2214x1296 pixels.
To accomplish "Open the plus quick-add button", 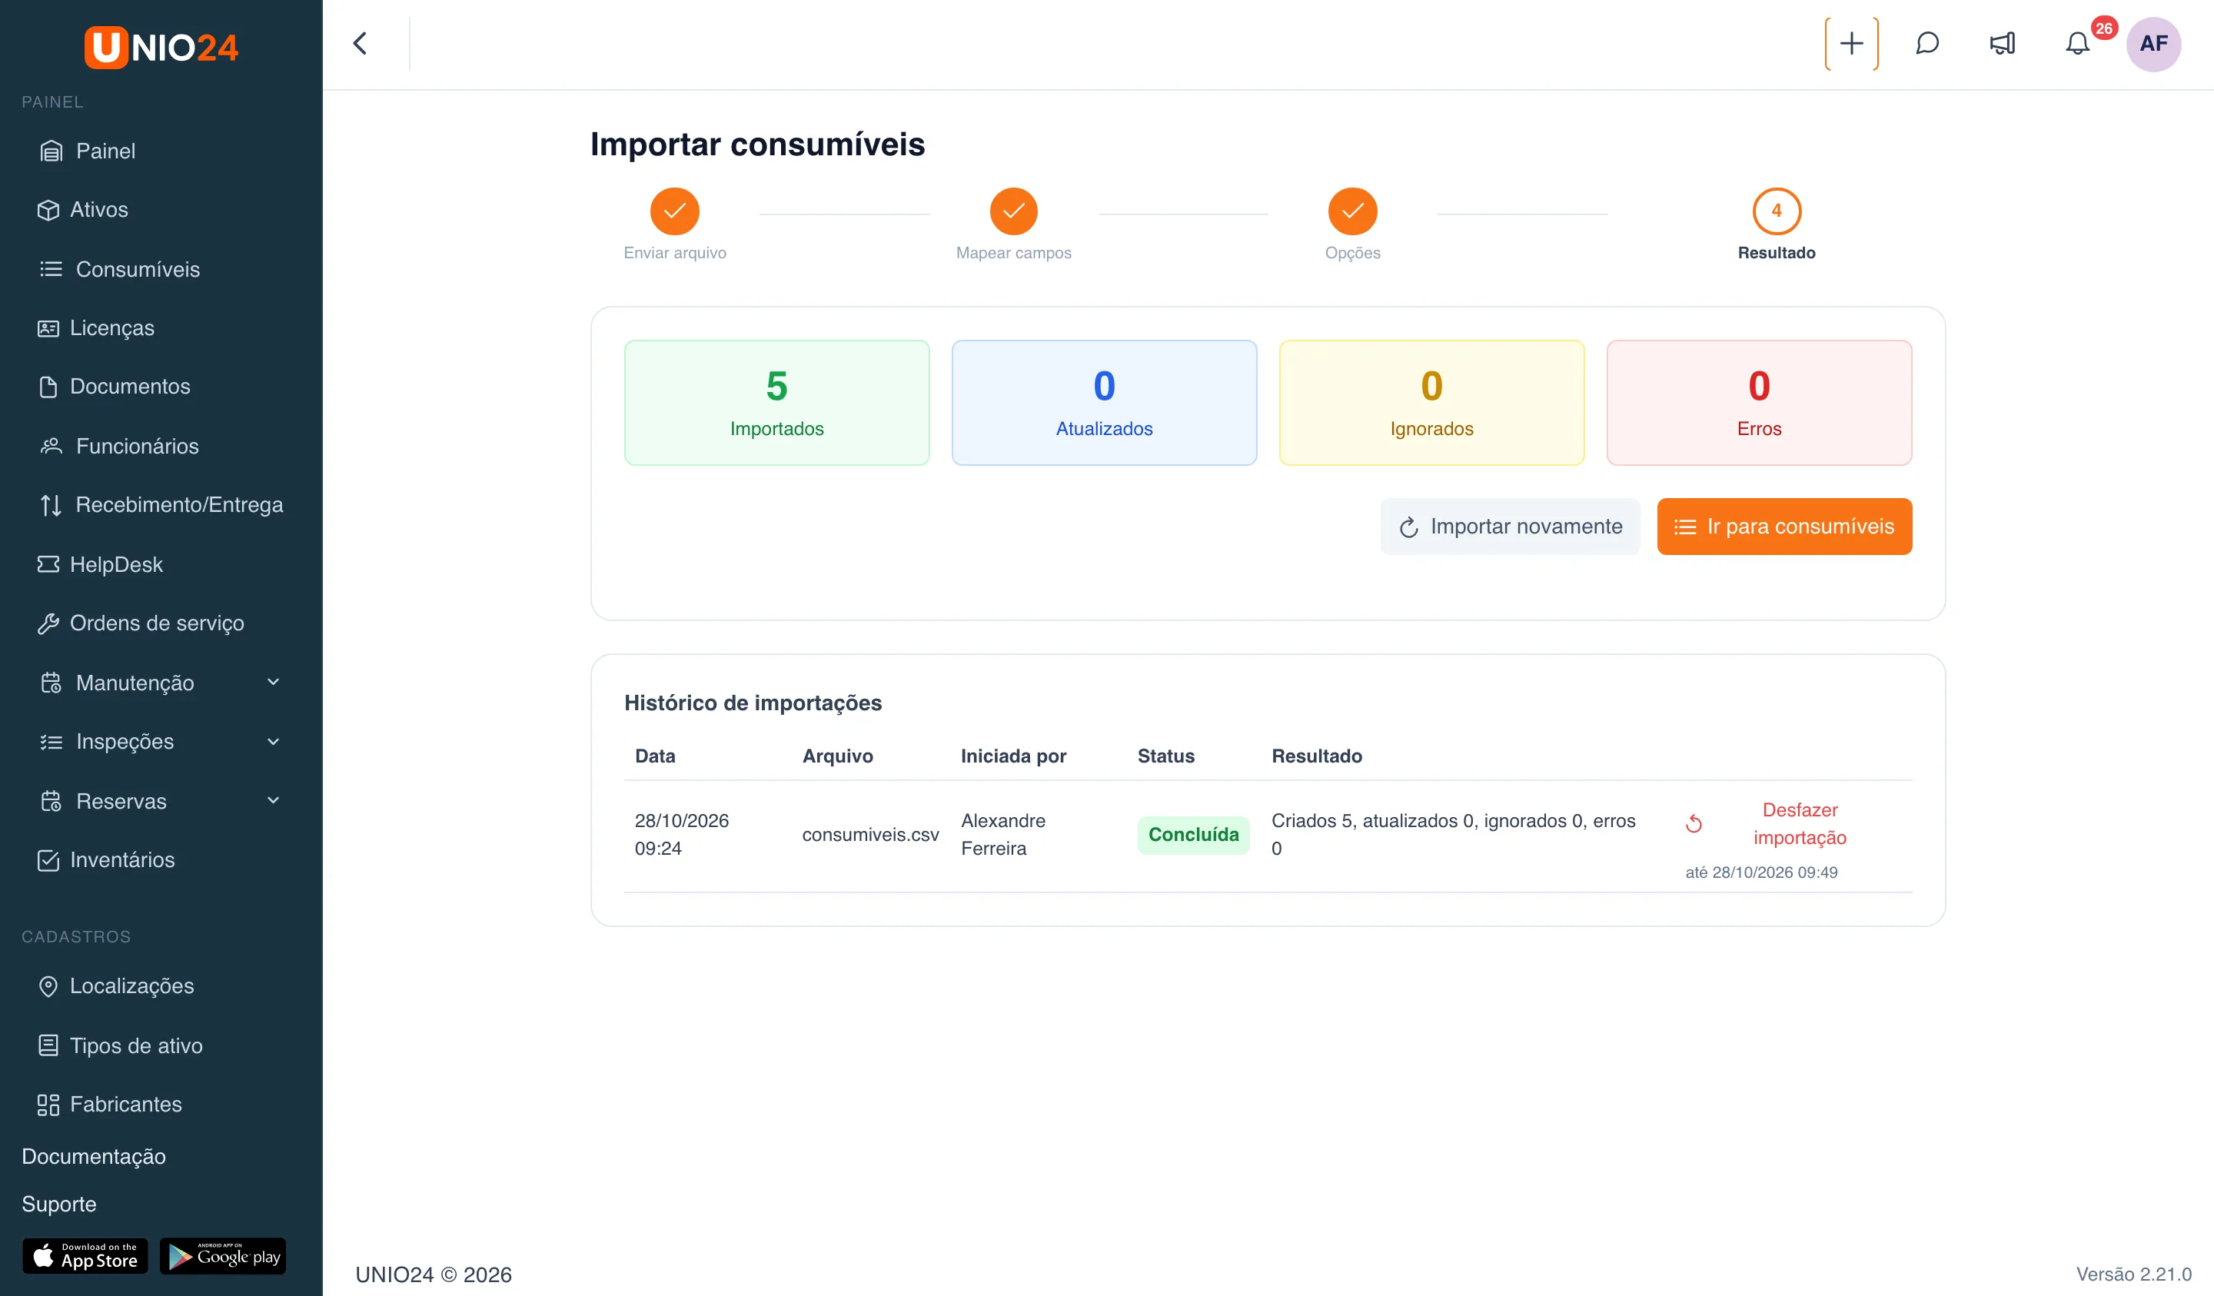I will coord(1851,43).
